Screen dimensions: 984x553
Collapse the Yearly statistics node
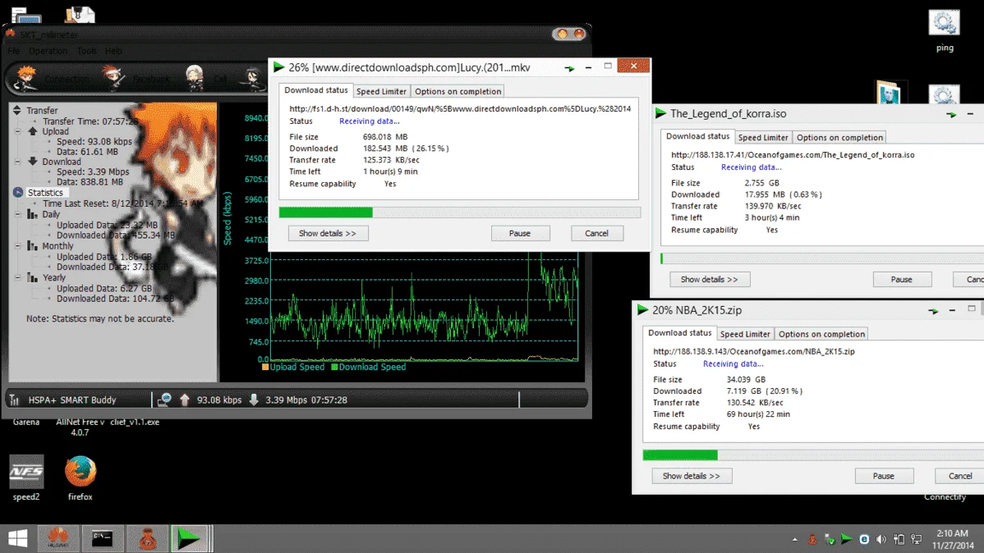pyautogui.click(x=17, y=277)
